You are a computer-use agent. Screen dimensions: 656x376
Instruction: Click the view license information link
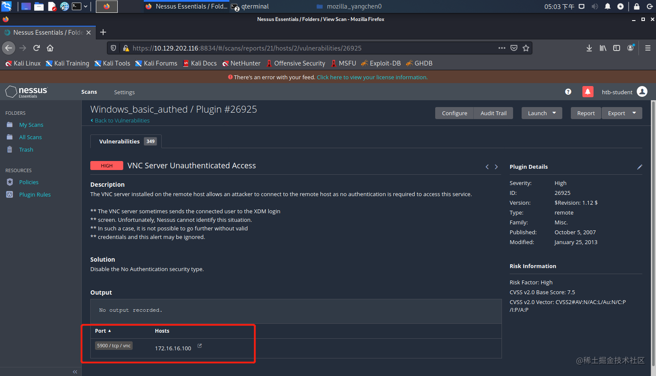(x=372, y=77)
